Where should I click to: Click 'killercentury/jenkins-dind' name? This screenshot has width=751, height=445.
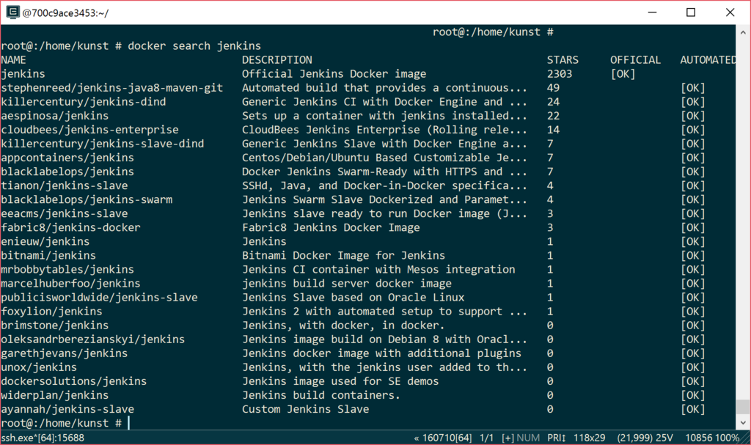pyautogui.click(x=84, y=102)
